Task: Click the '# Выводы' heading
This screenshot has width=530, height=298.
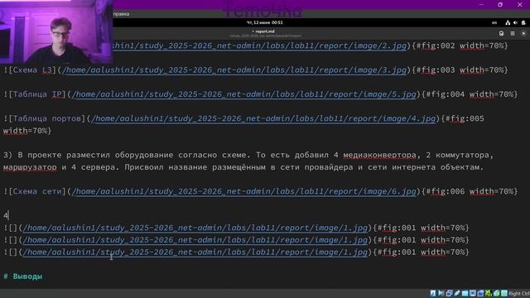Action: click(x=23, y=276)
